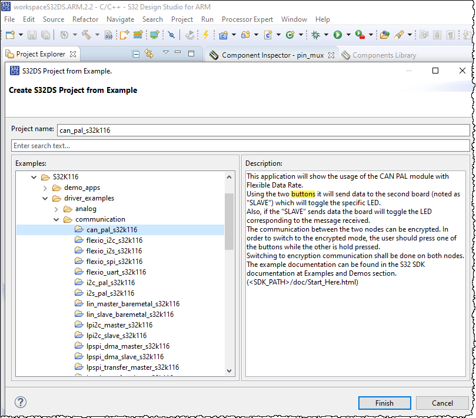Screen dimensions: 476x418
Task: Click the hammer Build icon
Action: (x=86, y=35)
